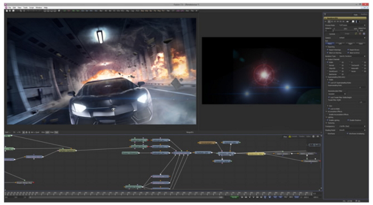
Task: Select the Stack eye button
Action: 361,44
